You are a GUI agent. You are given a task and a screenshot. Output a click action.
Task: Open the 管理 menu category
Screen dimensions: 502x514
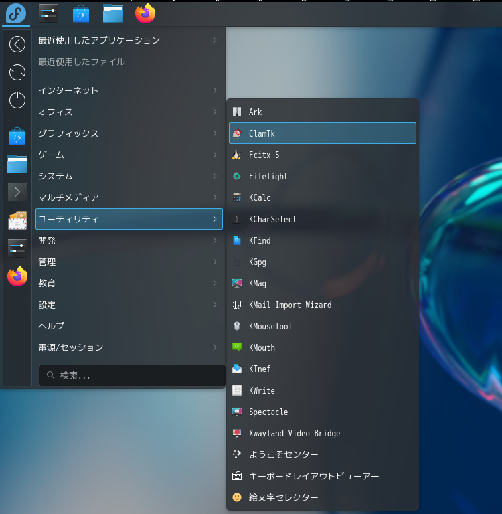tap(129, 262)
